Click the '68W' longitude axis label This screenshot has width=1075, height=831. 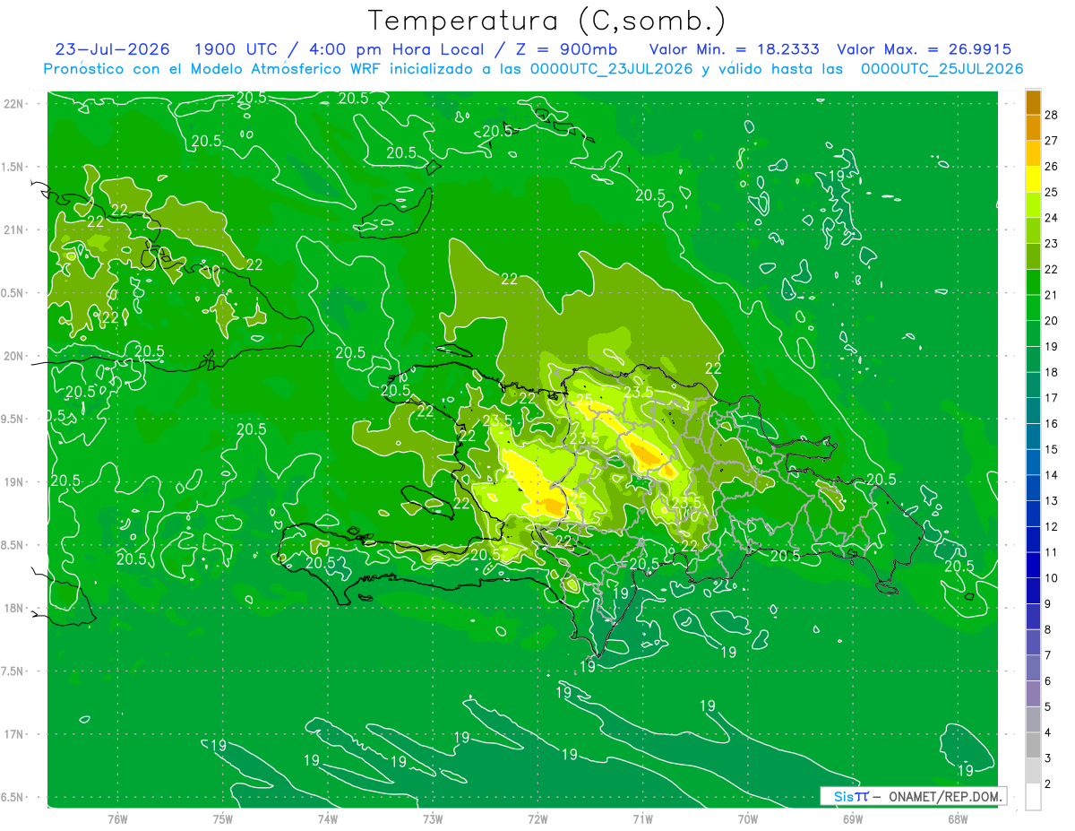(958, 818)
